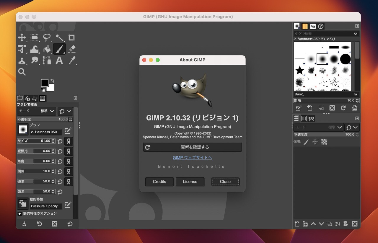Open the タグで検索 tag search dropdown

(x=326, y=34)
